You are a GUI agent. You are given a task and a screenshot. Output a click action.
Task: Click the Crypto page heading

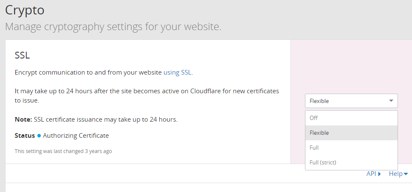tap(25, 9)
